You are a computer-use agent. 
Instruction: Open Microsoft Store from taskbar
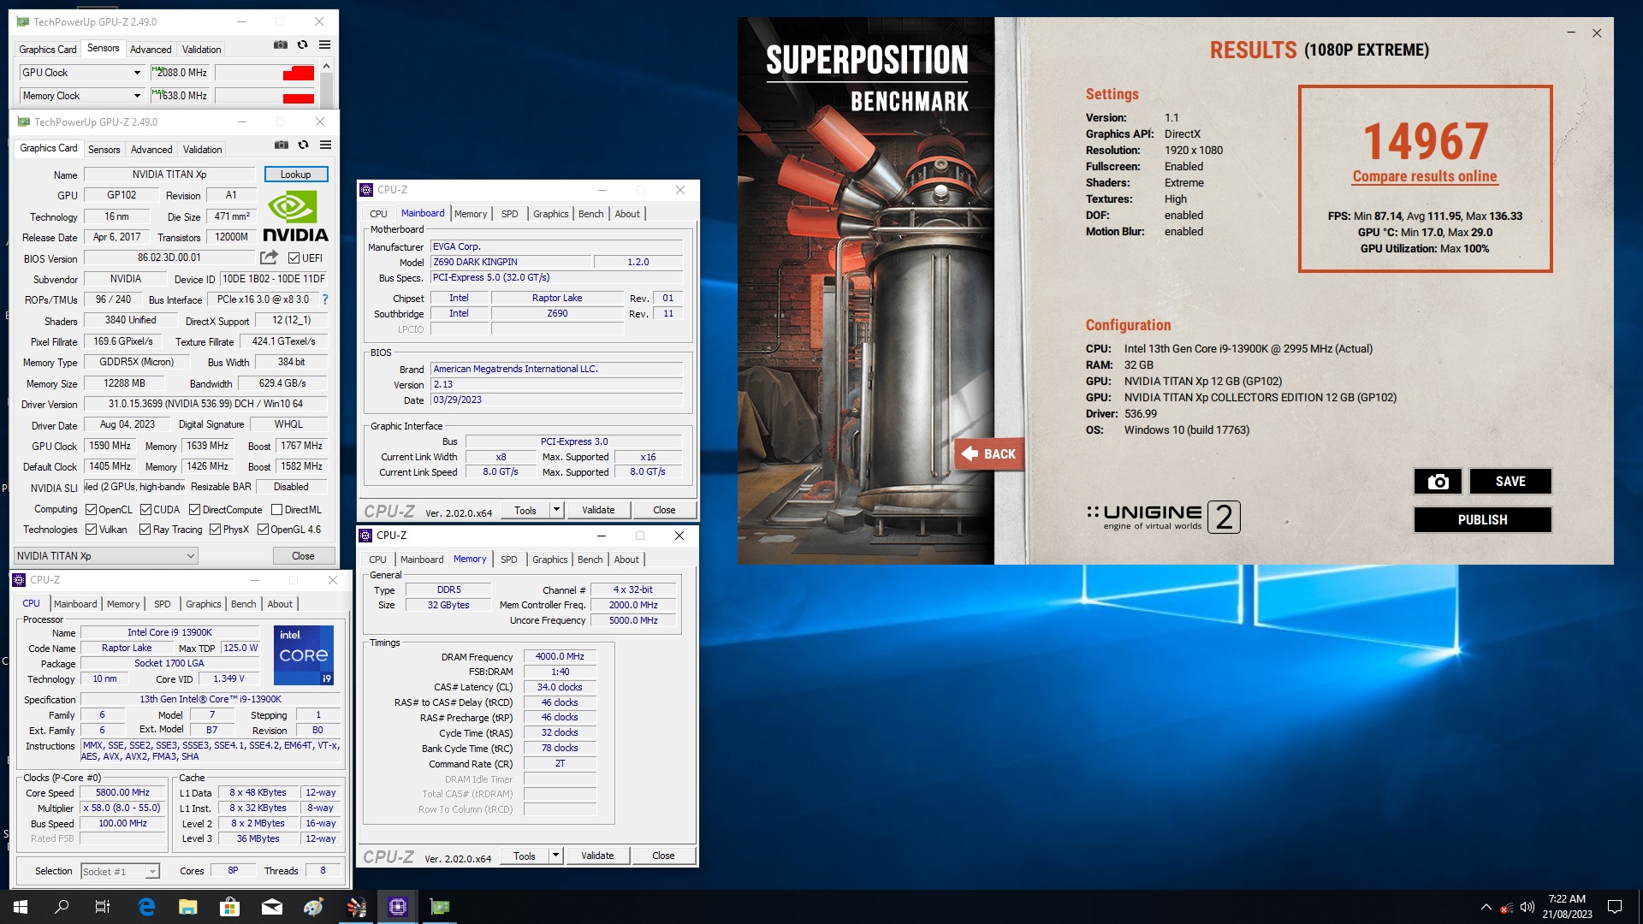point(229,907)
